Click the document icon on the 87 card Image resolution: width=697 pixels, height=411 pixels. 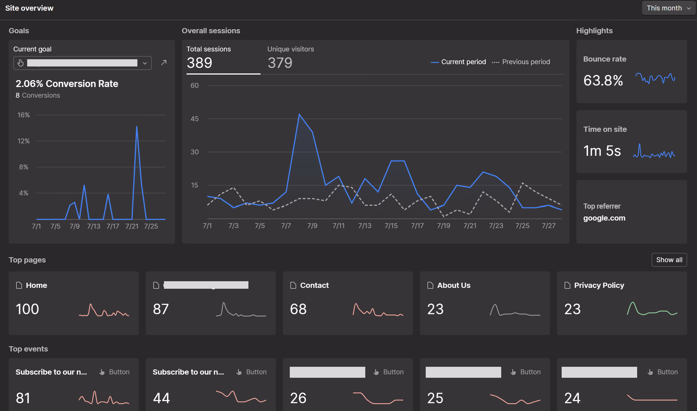pyautogui.click(x=156, y=285)
